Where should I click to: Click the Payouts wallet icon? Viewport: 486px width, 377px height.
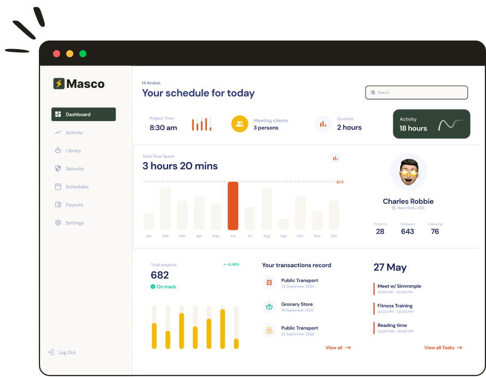point(58,205)
